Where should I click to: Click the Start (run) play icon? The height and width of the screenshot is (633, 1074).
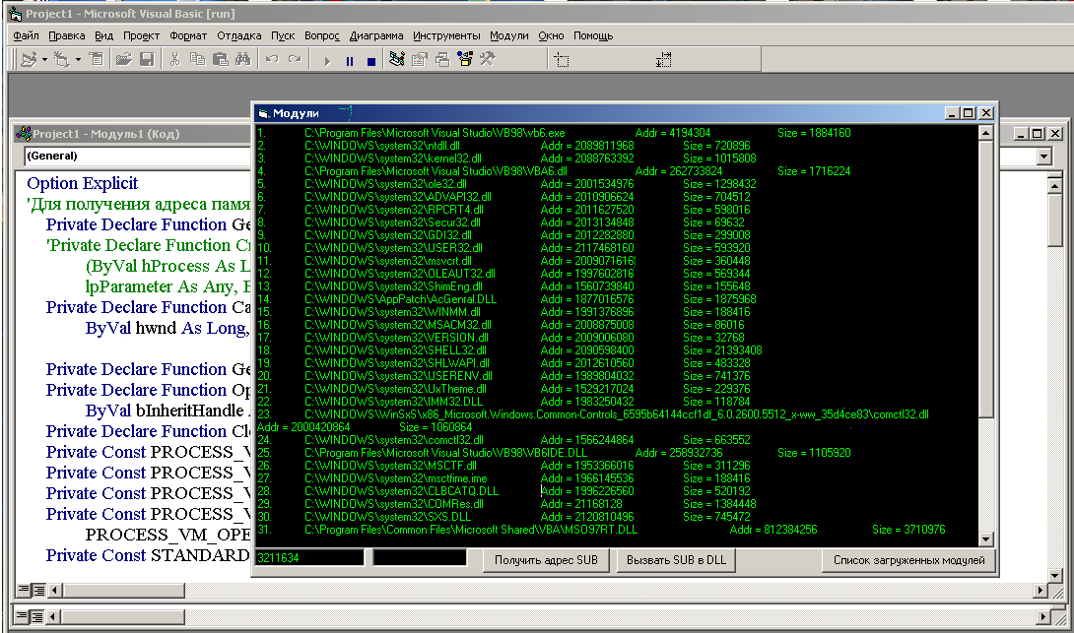pos(327,61)
